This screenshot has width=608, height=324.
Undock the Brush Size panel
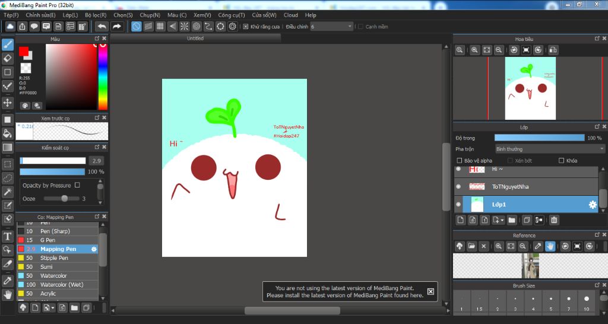(597, 285)
